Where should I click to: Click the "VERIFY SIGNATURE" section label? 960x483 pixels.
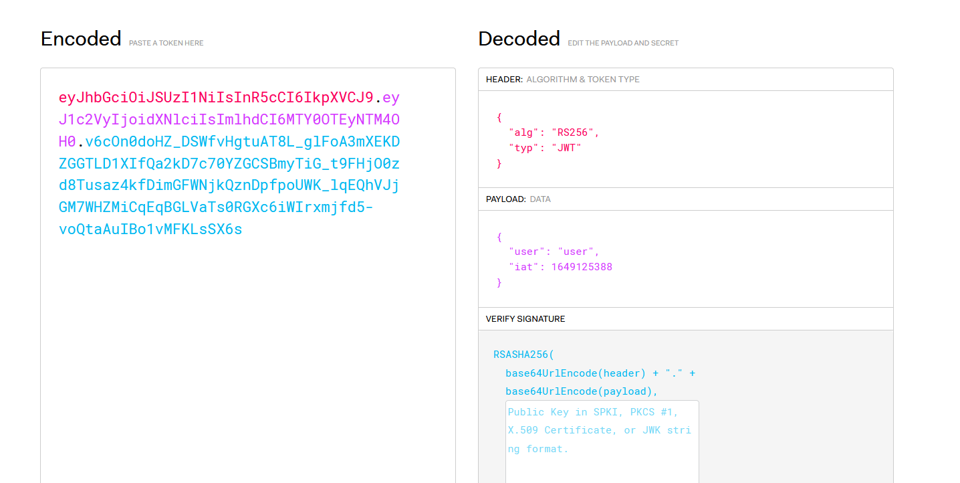[x=525, y=318]
